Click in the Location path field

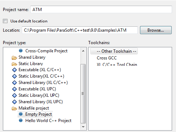80,30
